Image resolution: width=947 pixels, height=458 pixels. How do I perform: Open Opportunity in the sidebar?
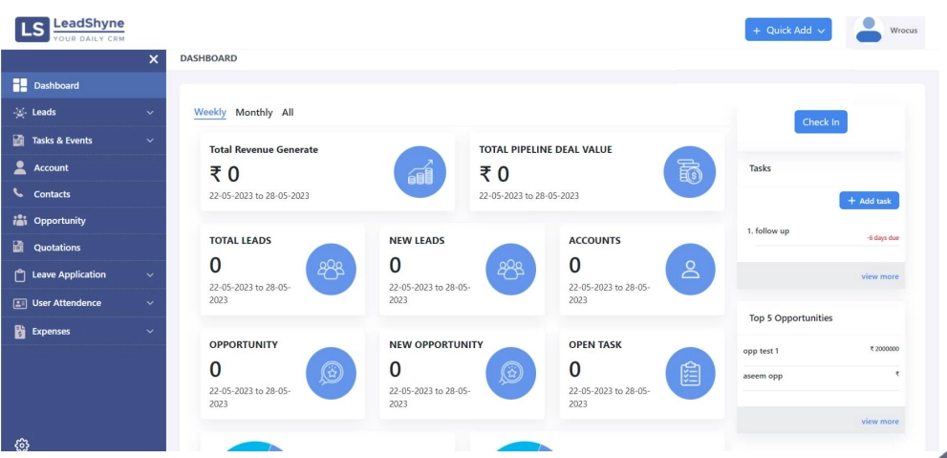coord(83,221)
